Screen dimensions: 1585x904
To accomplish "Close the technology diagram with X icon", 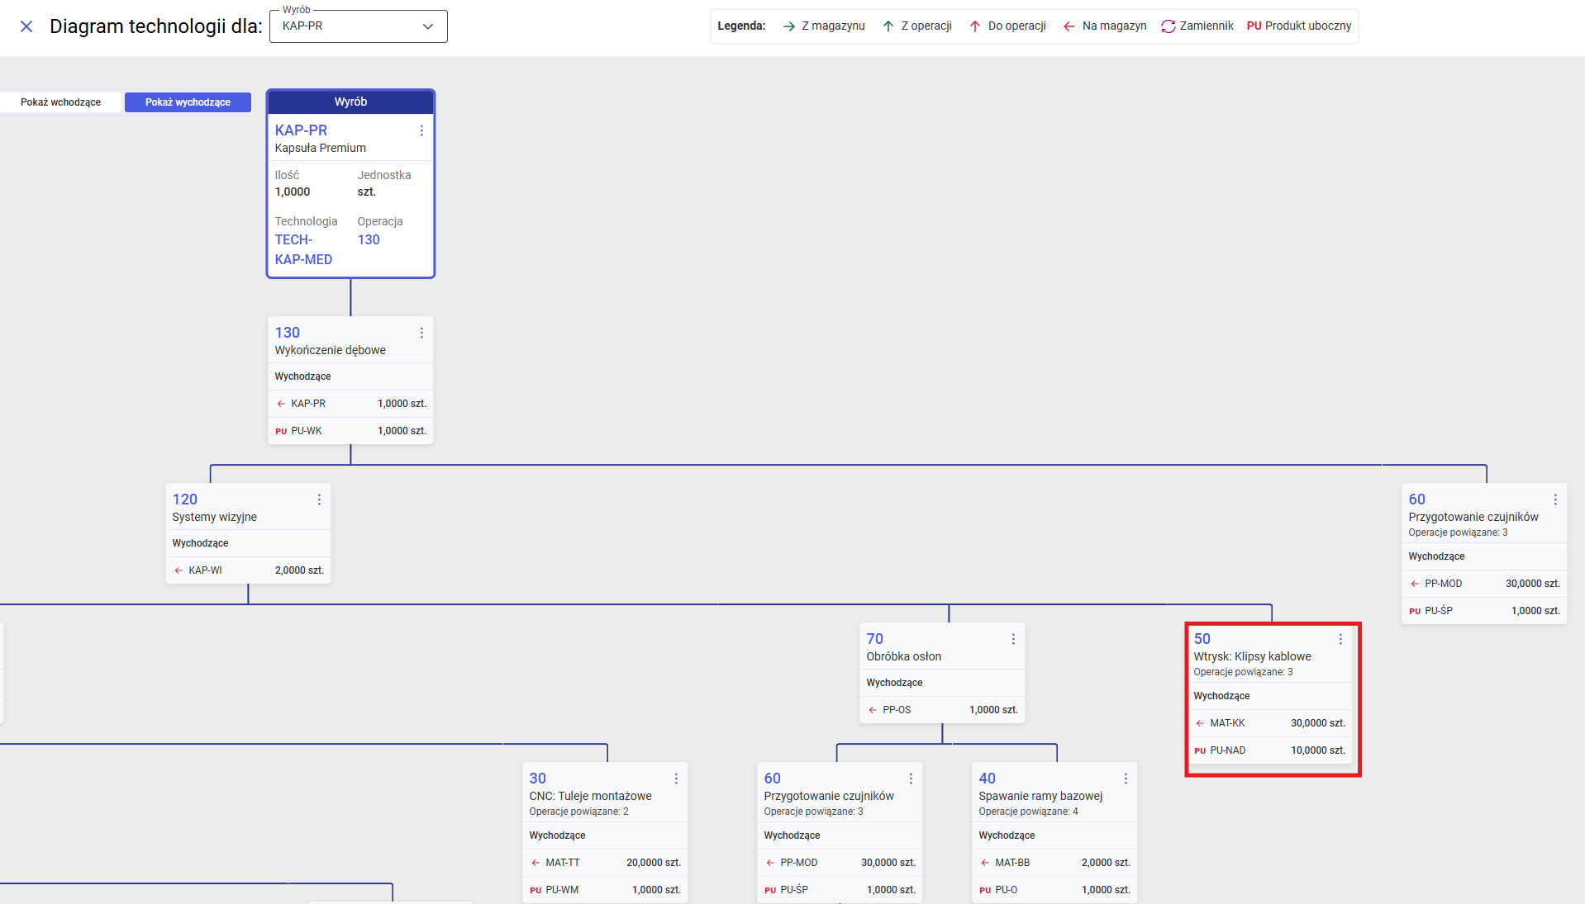I will tap(26, 26).
